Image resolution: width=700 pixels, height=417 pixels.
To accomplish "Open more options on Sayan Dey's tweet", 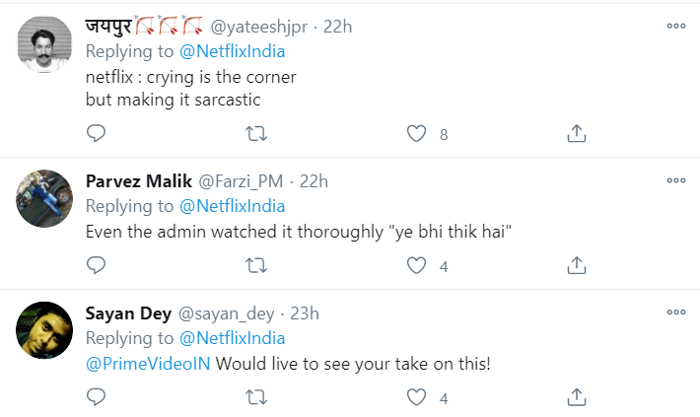I will click(x=675, y=313).
